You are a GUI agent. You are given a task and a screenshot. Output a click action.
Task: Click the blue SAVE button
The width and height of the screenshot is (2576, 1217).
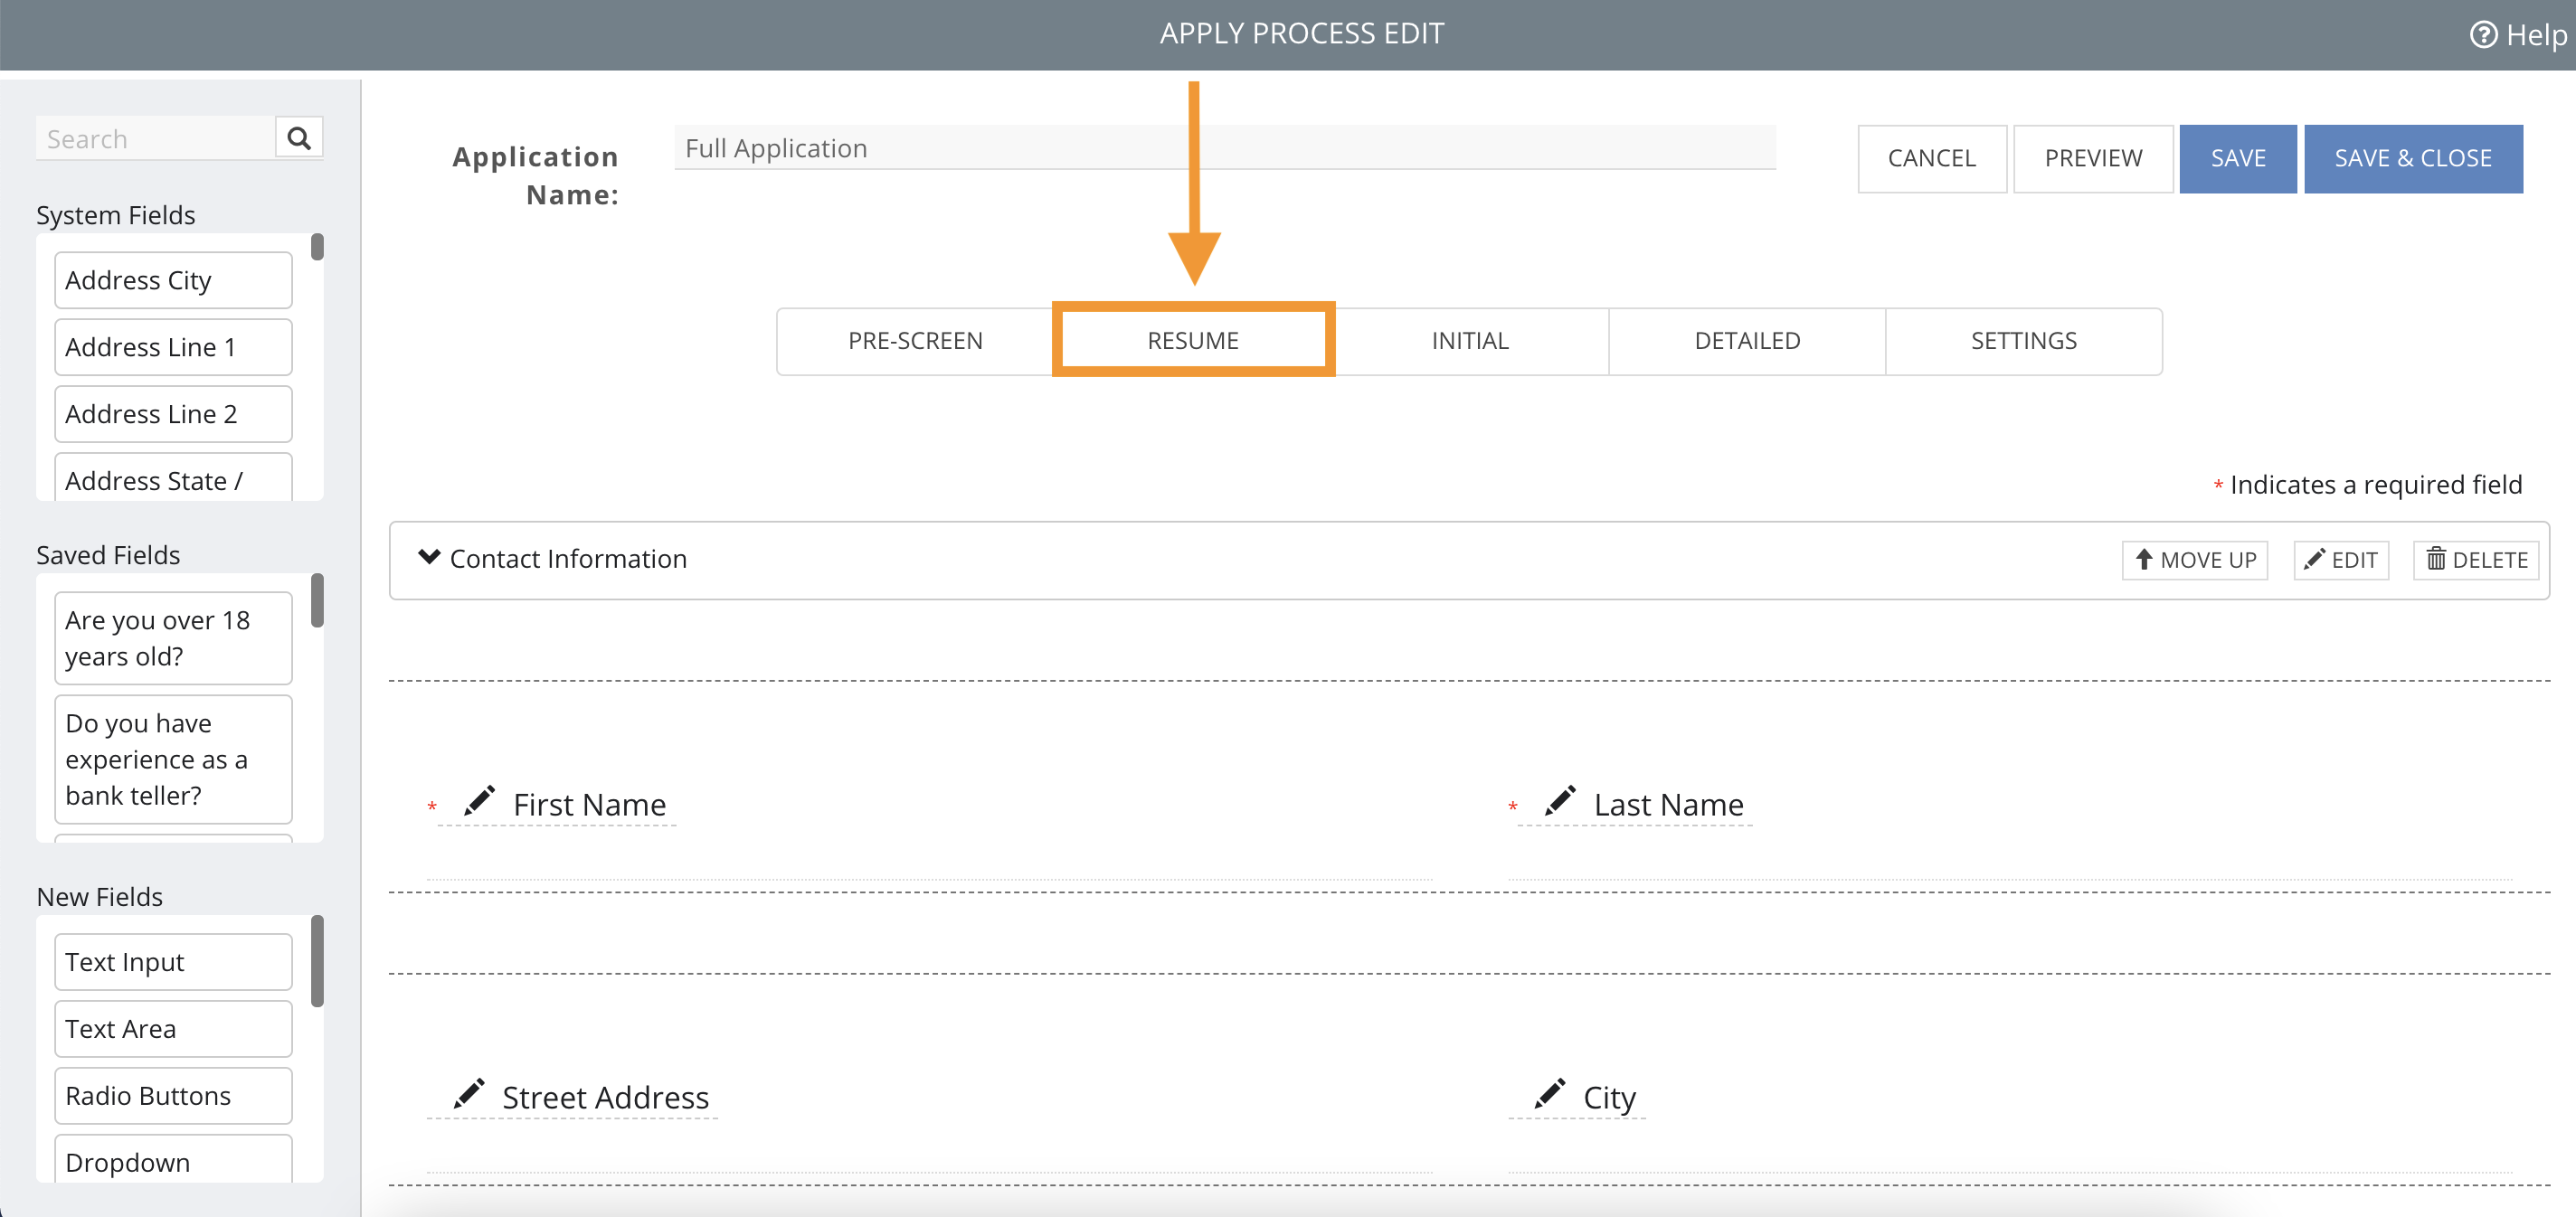point(2238,159)
